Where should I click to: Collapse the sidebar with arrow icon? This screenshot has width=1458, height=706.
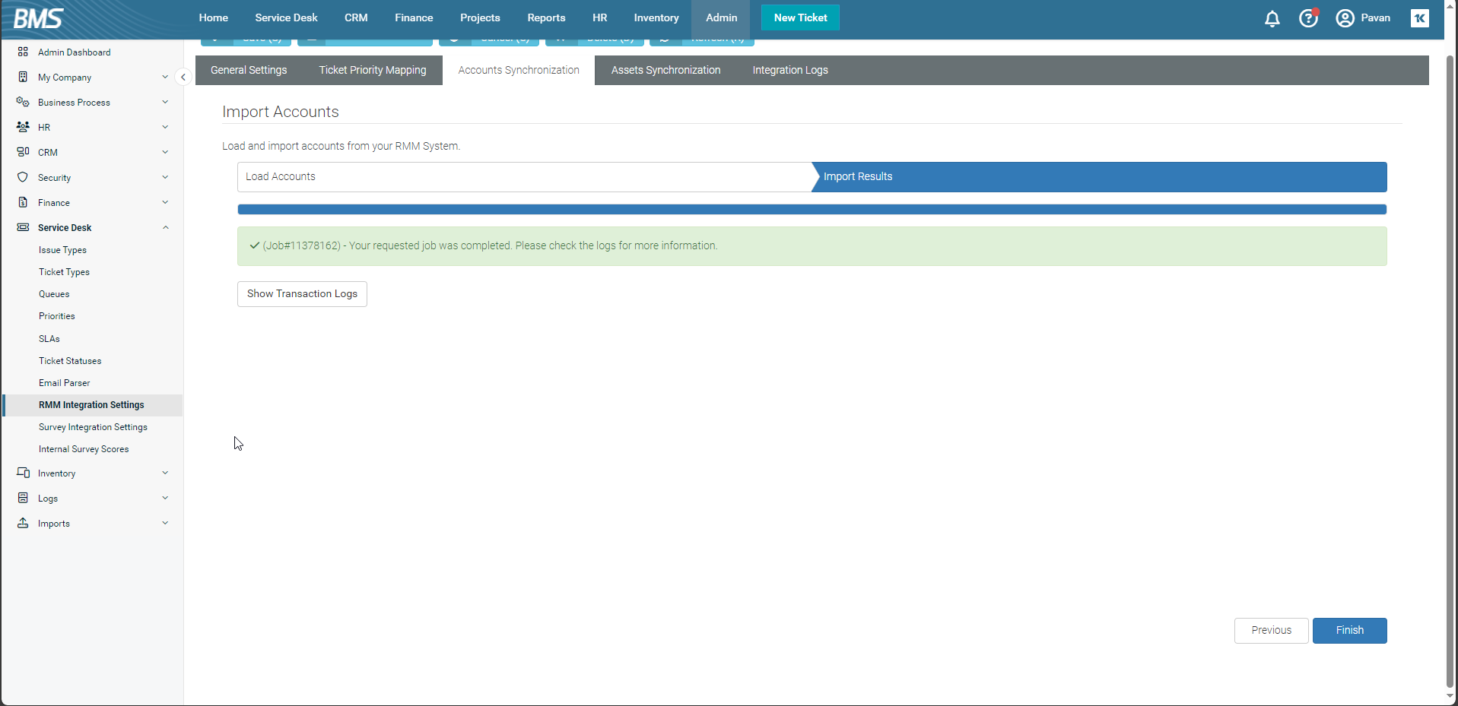tap(183, 77)
